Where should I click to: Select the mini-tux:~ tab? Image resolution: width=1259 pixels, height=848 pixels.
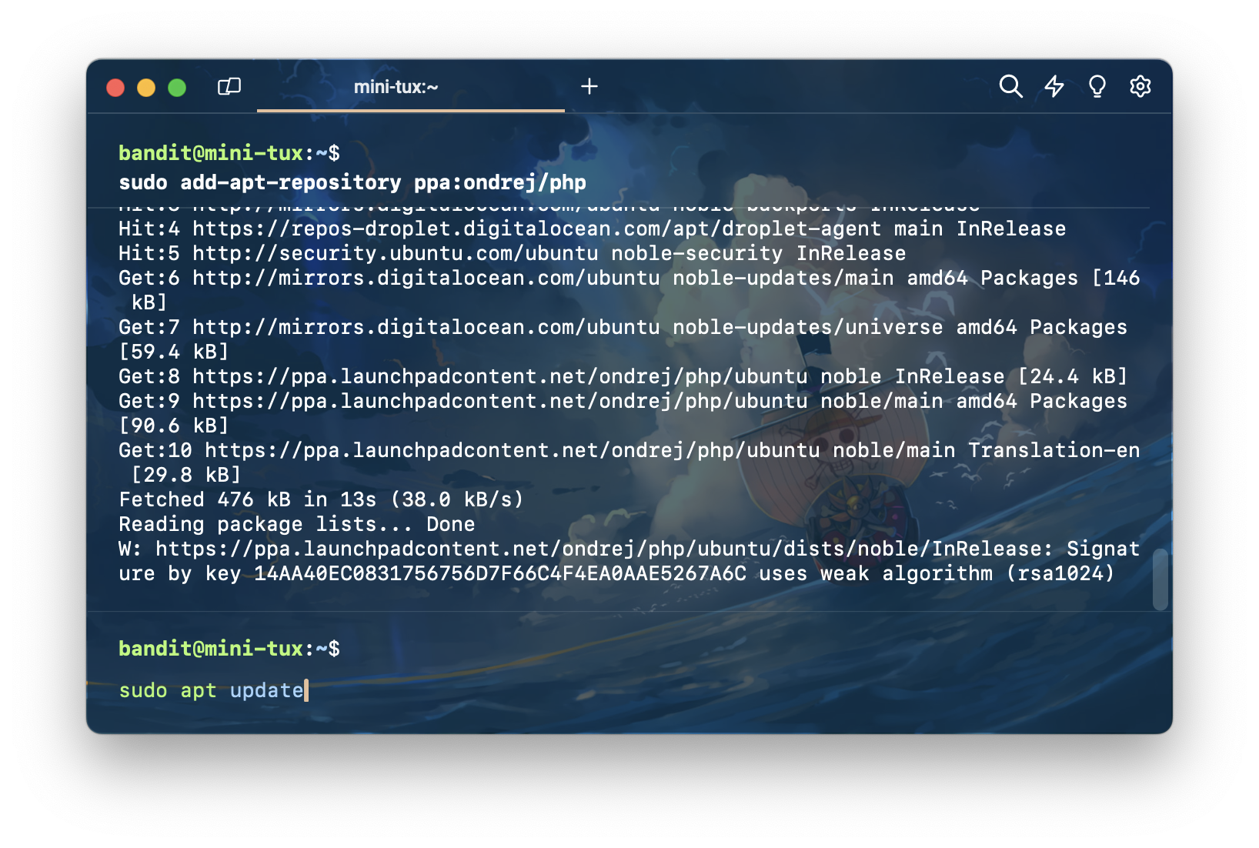click(396, 88)
